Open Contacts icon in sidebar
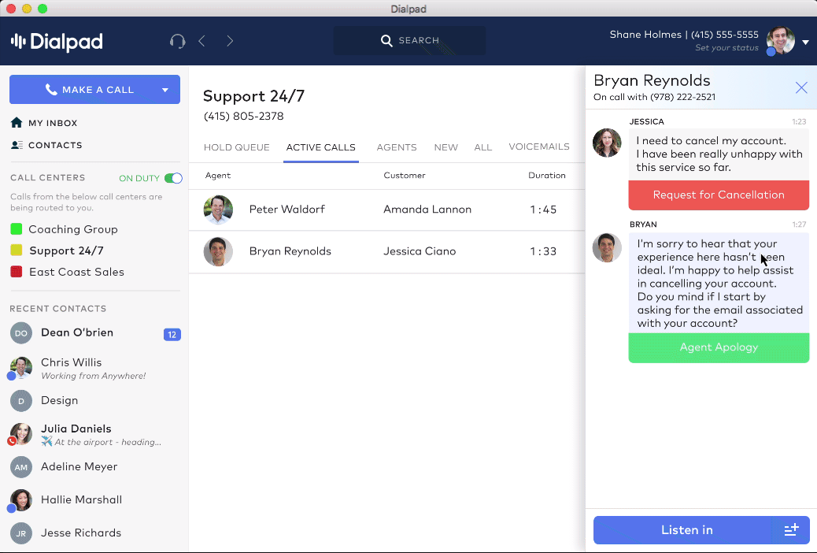817x553 pixels. coord(17,145)
